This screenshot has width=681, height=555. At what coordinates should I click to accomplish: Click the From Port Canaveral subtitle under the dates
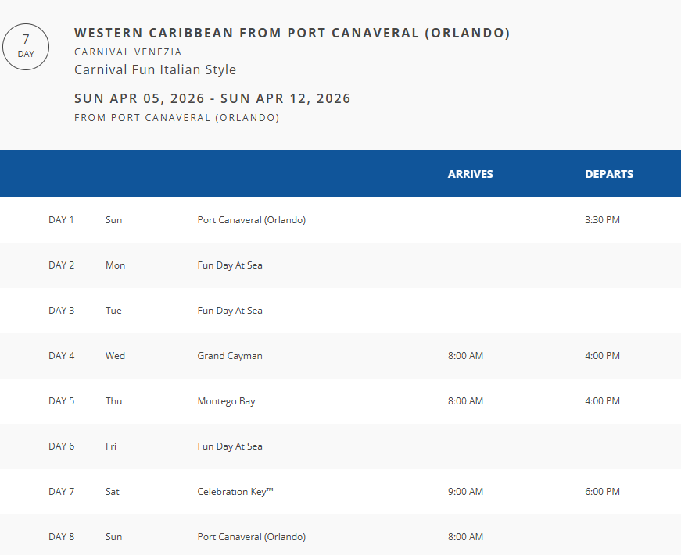tap(177, 118)
